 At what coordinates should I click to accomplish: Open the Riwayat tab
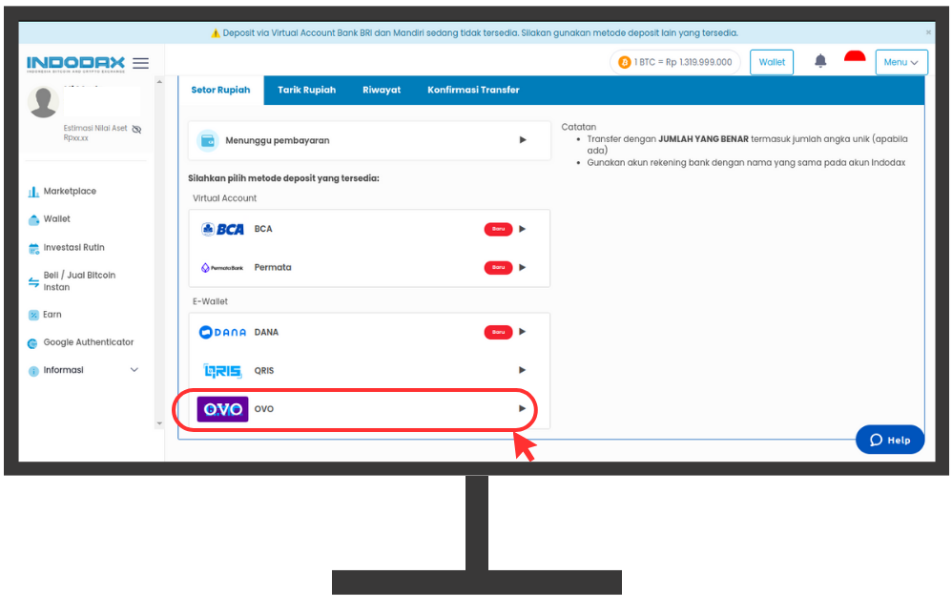click(x=382, y=90)
